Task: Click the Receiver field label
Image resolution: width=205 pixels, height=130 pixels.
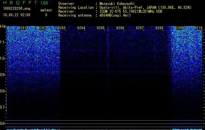Action: click(66, 11)
